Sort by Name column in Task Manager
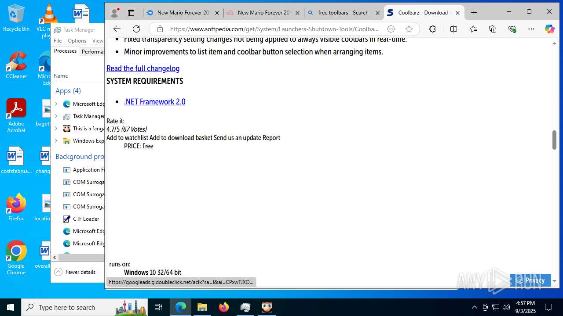 tap(61, 75)
